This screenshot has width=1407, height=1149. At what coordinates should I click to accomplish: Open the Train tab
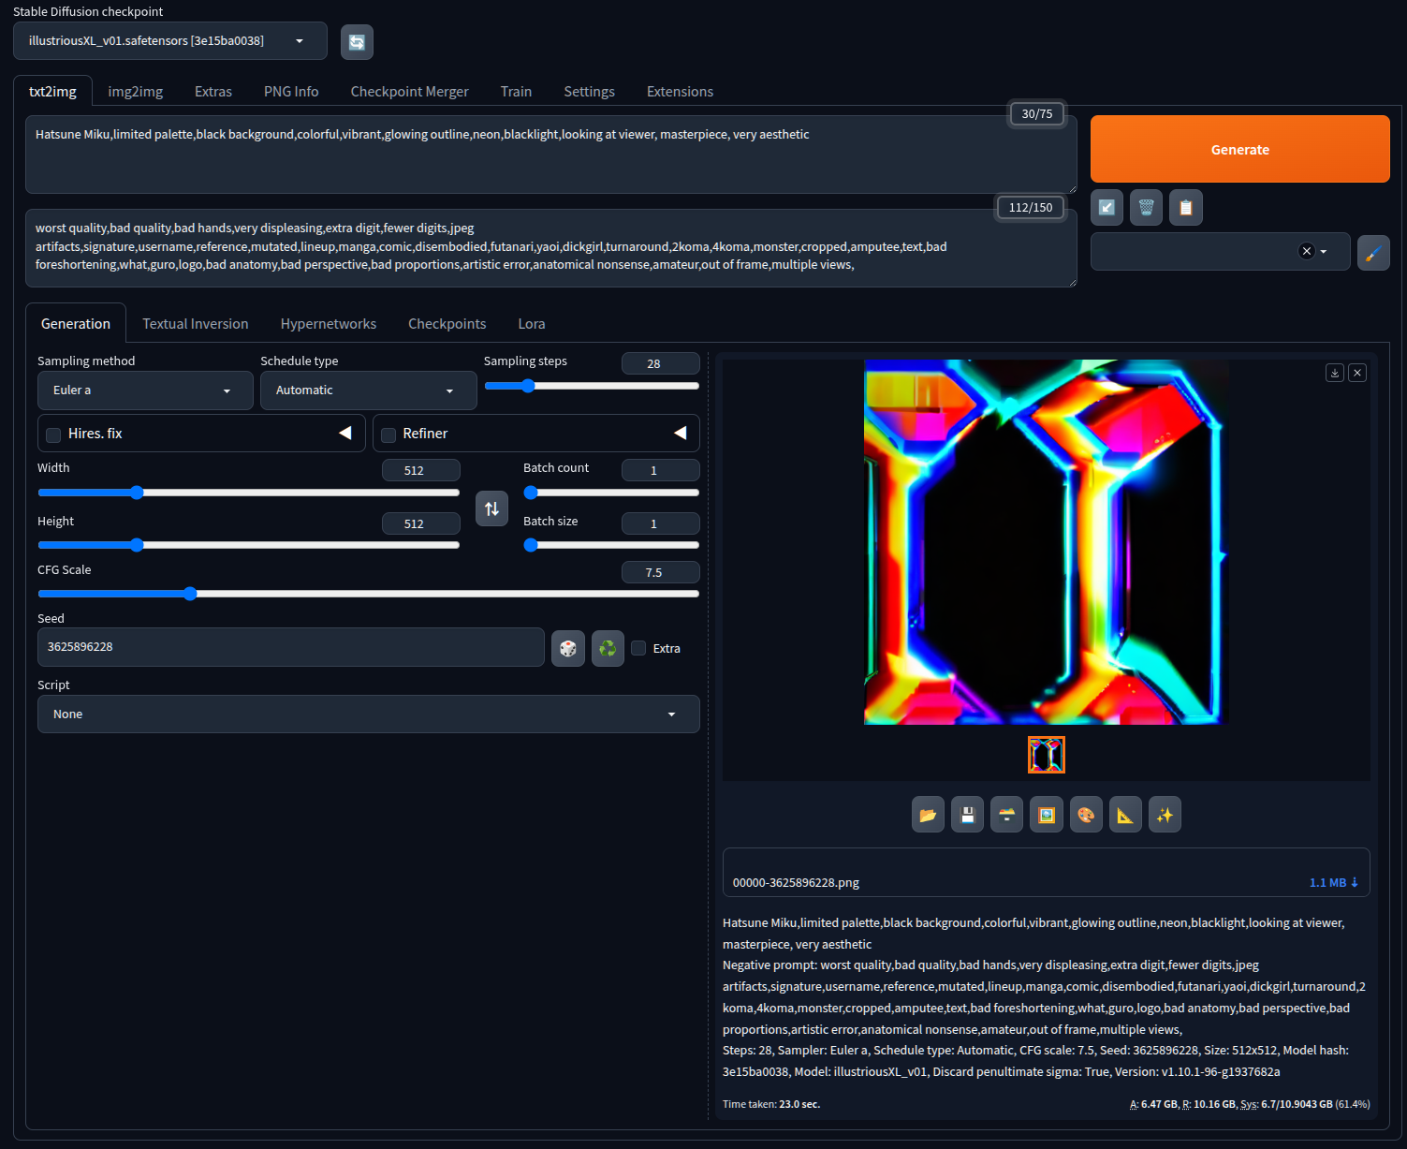[516, 92]
